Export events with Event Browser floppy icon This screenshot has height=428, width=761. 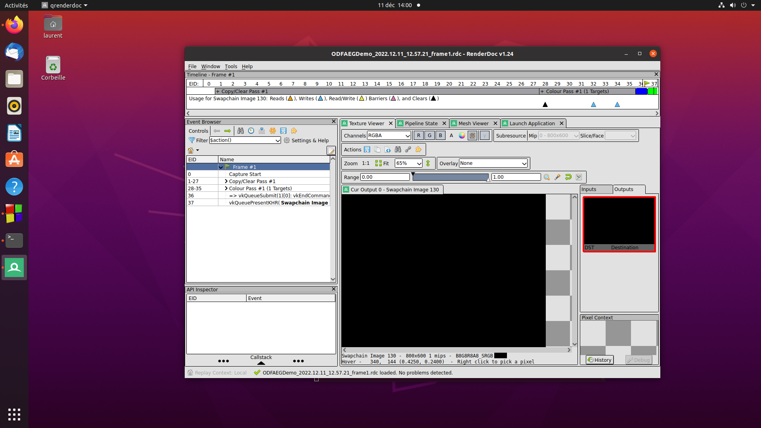click(283, 131)
